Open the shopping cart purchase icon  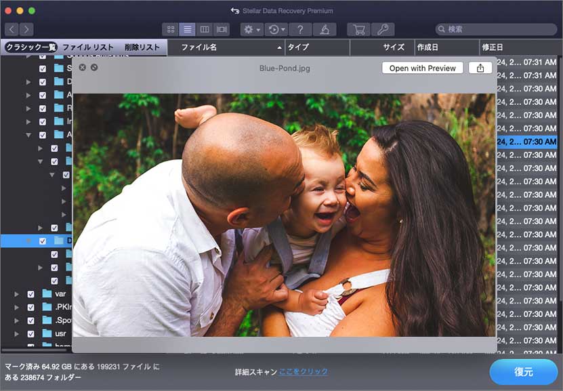(x=358, y=30)
